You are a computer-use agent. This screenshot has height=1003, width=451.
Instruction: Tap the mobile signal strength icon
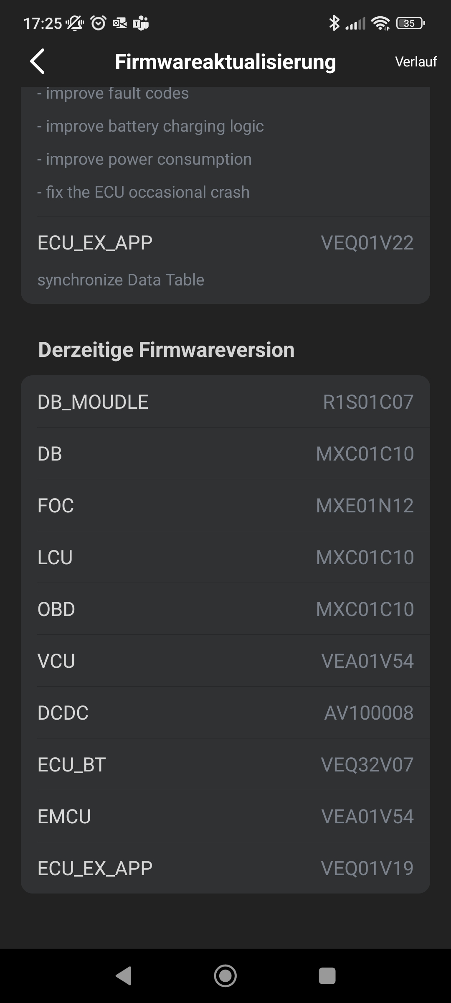(355, 24)
